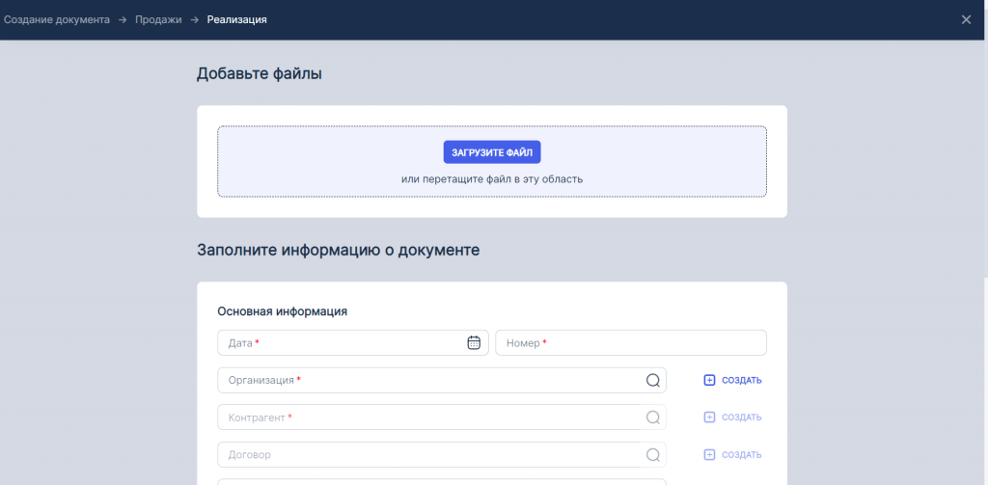Screen dimensions: 988x485
Task: Open the Договор lookup field
Action: 442,454
